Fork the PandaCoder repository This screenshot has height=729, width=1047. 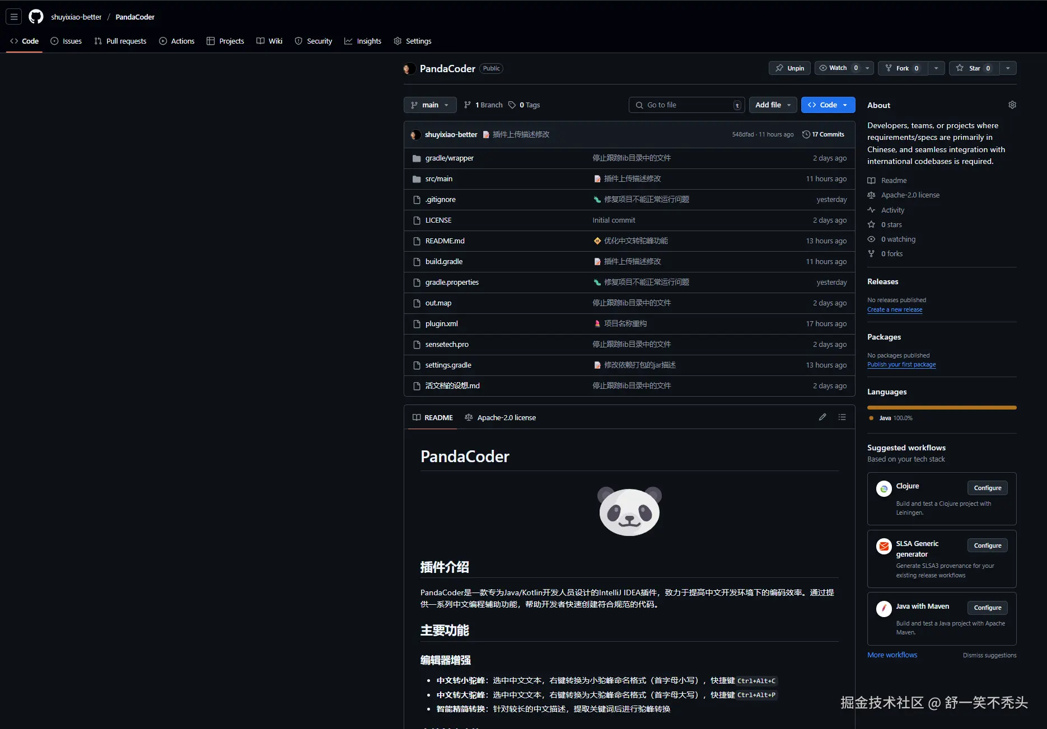(903, 68)
